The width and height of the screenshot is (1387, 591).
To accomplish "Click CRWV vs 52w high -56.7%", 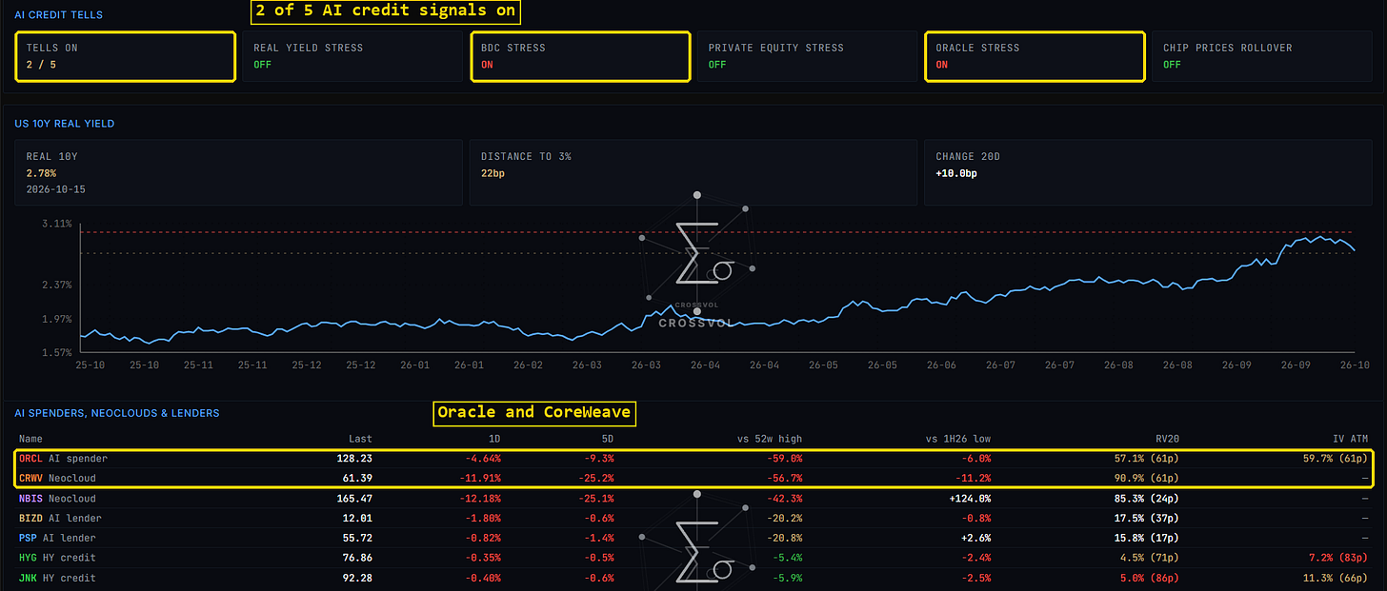I will [x=784, y=478].
